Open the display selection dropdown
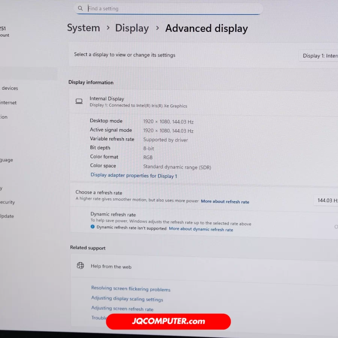The height and width of the screenshot is (338, 338). (320, 56)
